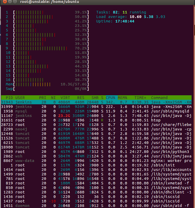Click the Command column header
The height and width of the screenshot is (208, 195).
(159, 98)
